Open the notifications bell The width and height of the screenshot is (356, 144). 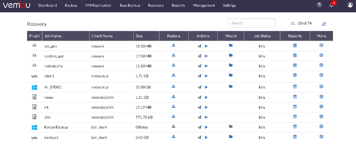(x=331, y=5)
